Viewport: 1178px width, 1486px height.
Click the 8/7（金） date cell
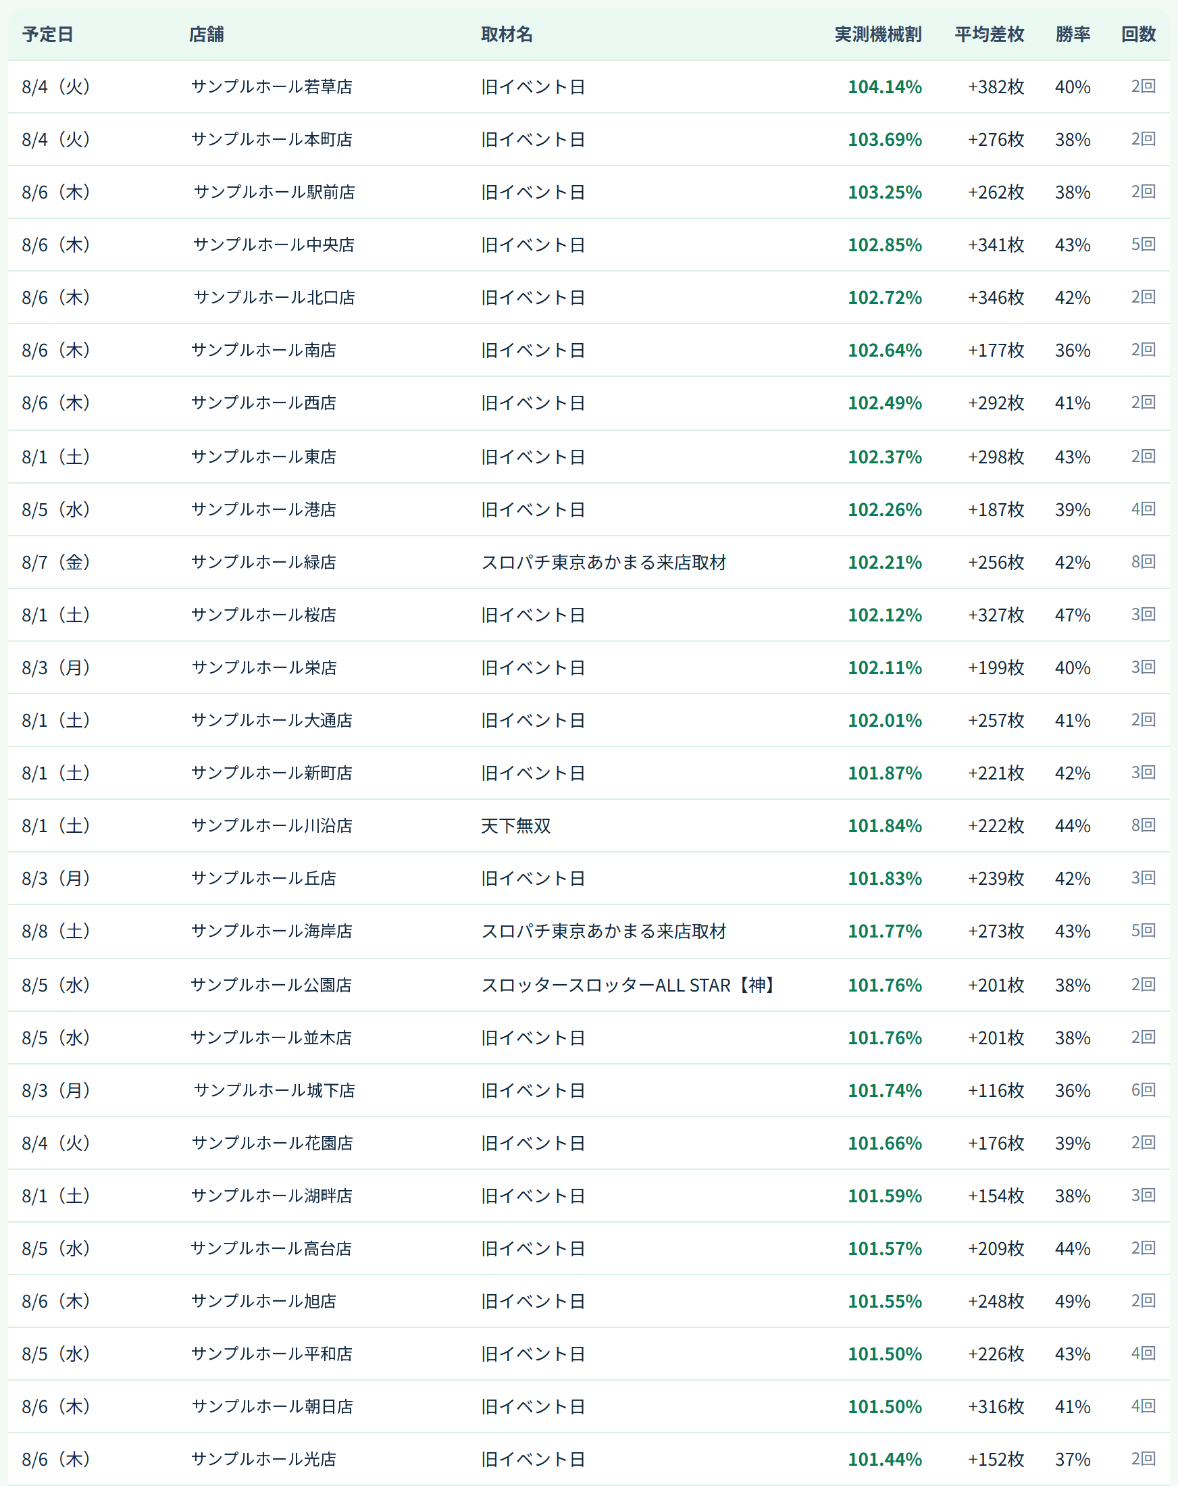tap(56, 563)
